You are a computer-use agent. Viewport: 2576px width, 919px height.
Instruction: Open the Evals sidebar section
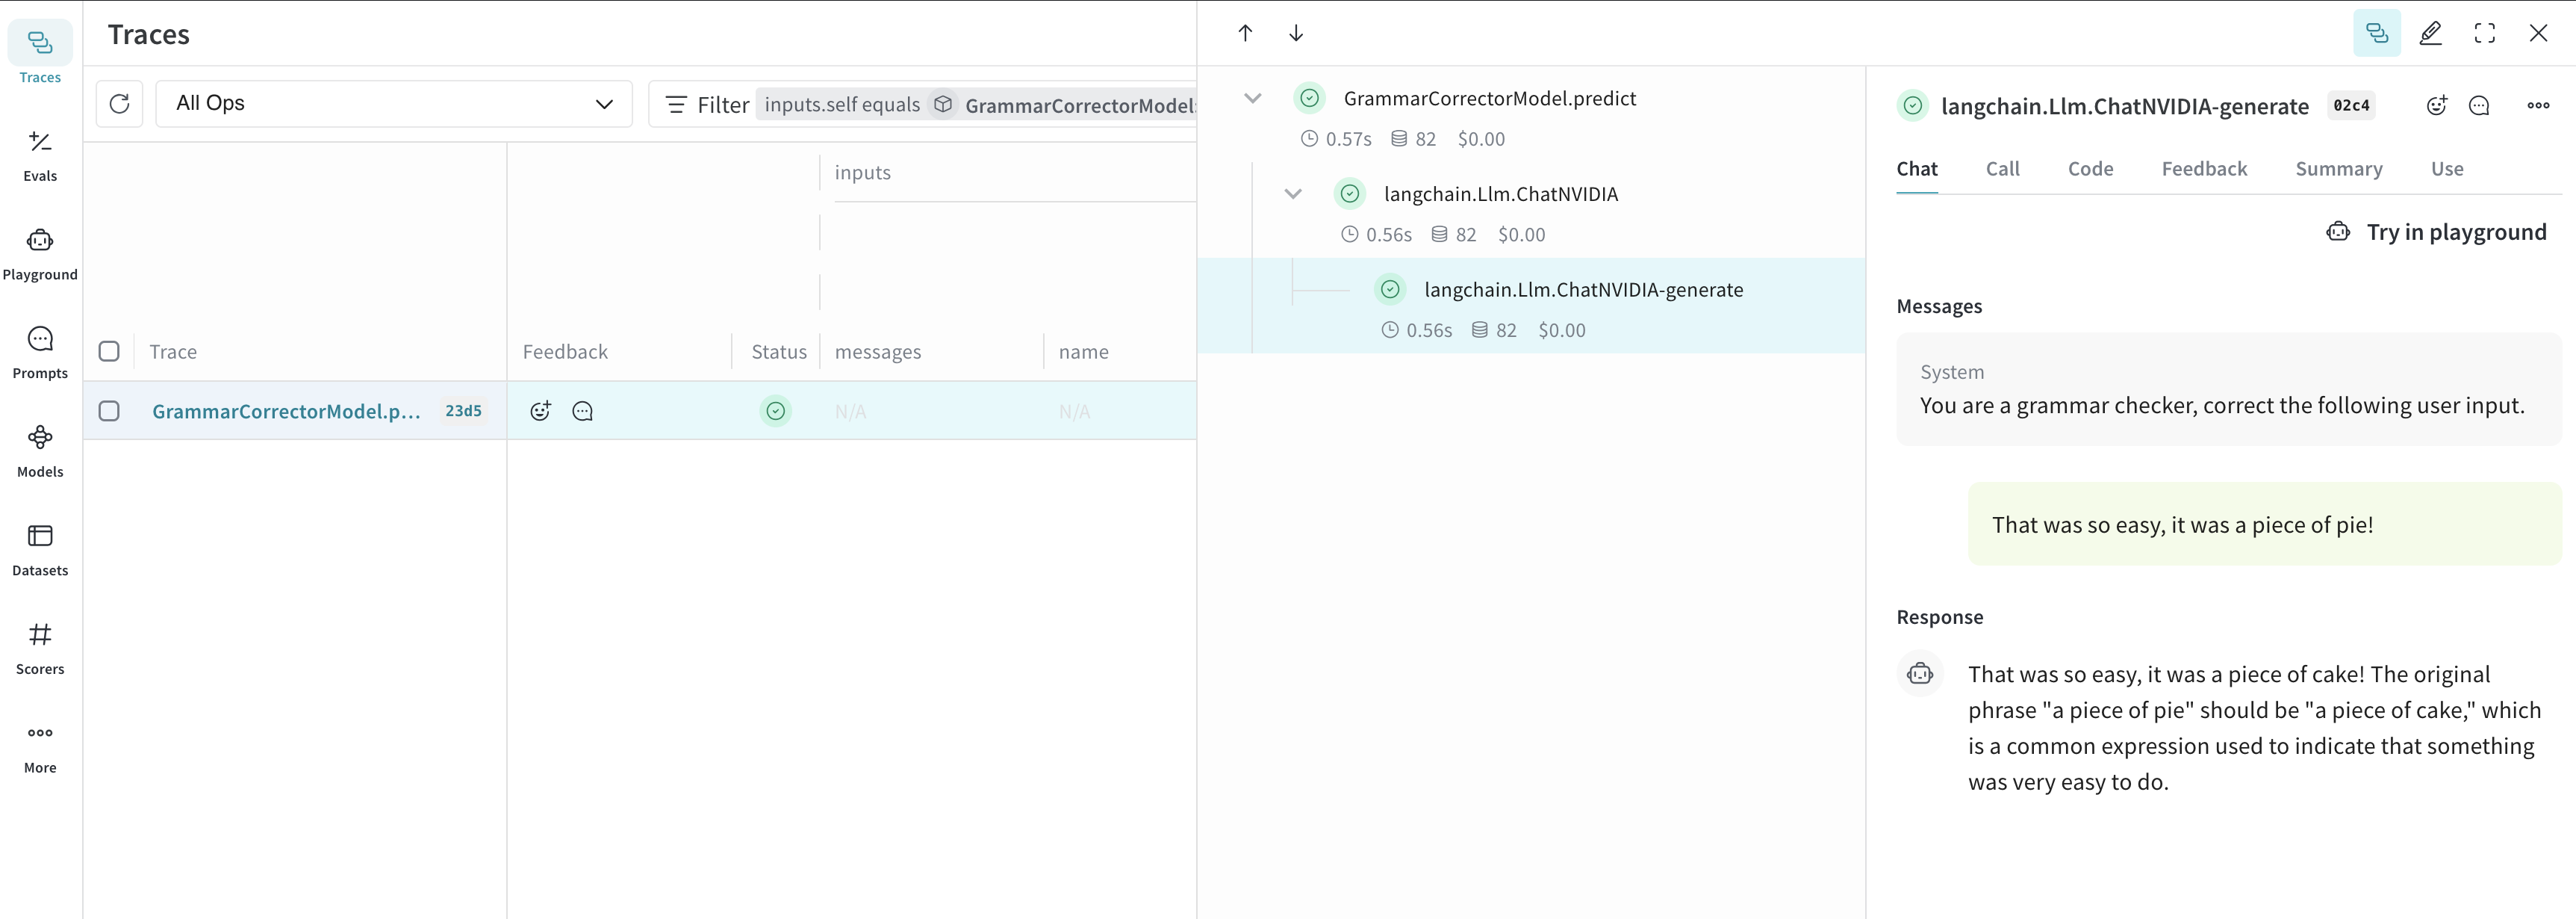(40, 155)
